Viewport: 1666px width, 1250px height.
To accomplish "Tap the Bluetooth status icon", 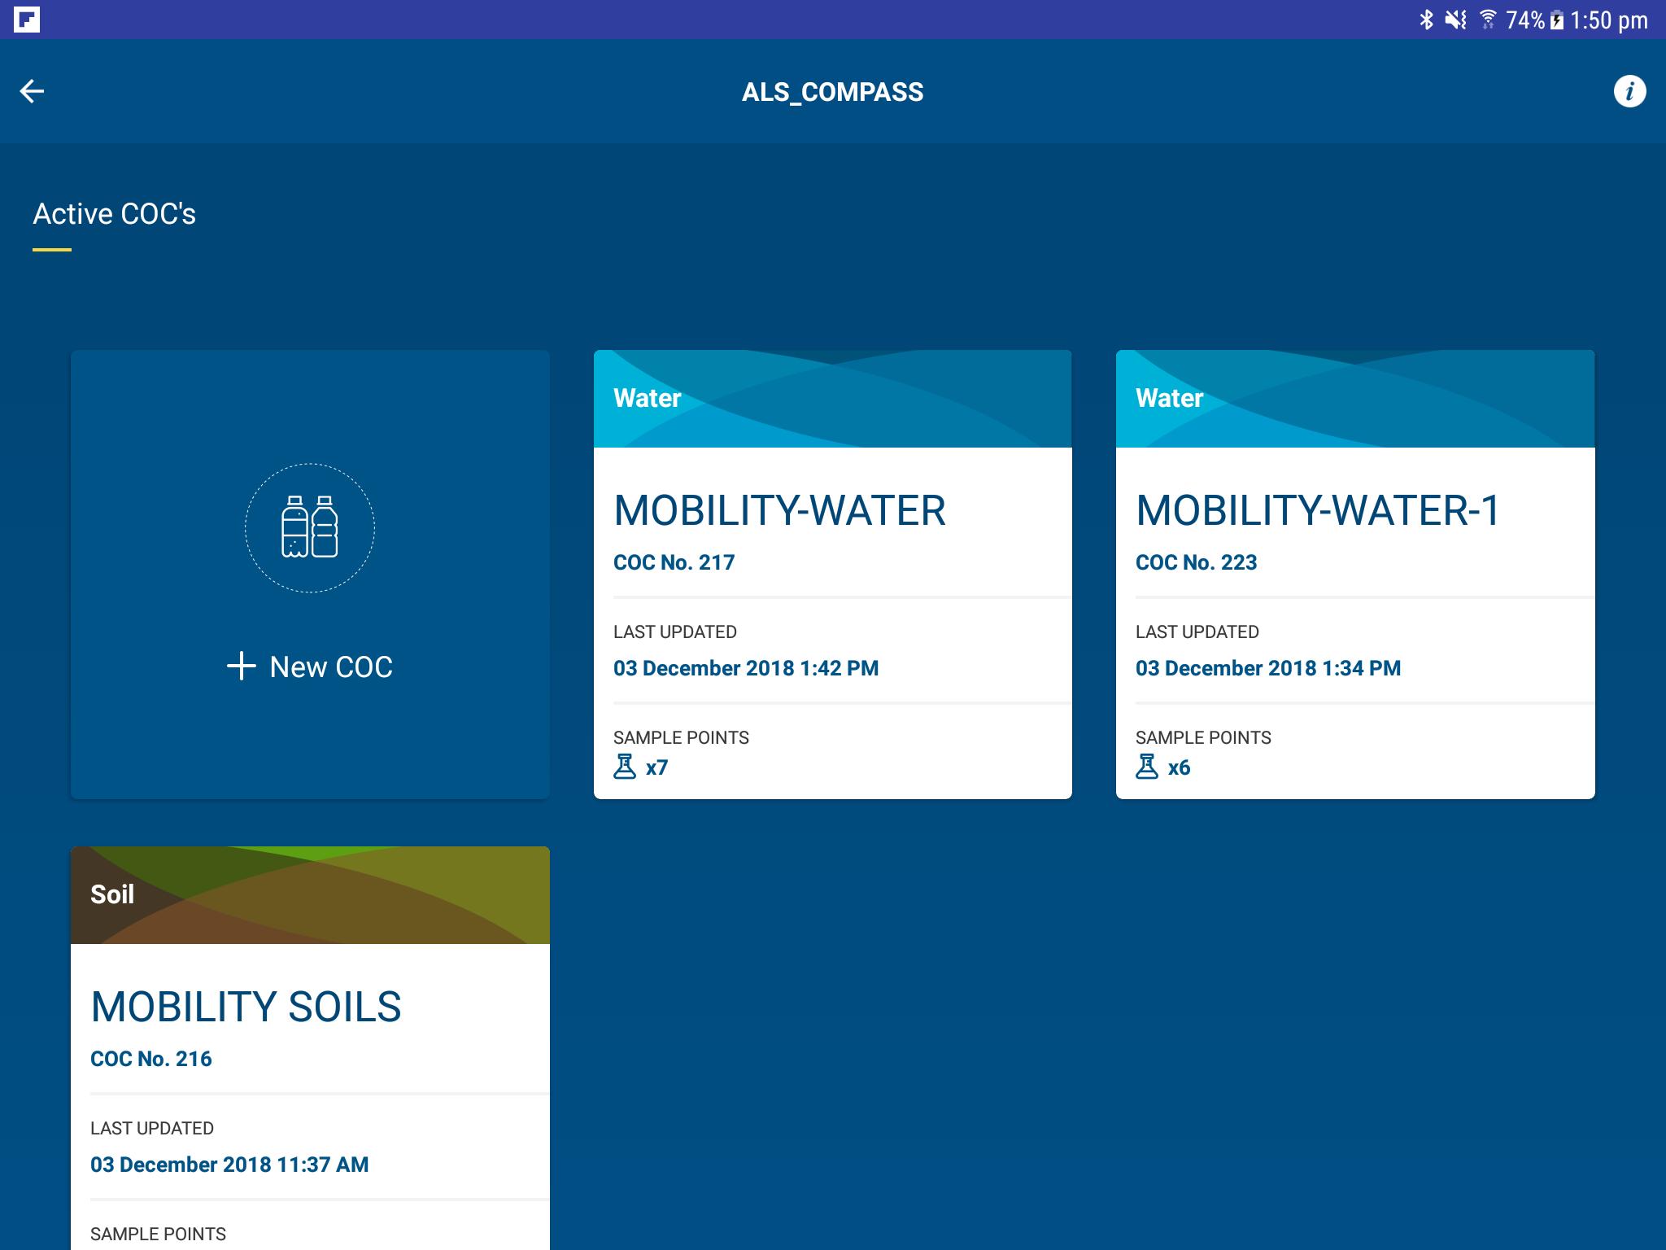I will (1426, 20).
